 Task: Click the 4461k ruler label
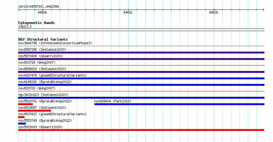click(x=128, y=12)
